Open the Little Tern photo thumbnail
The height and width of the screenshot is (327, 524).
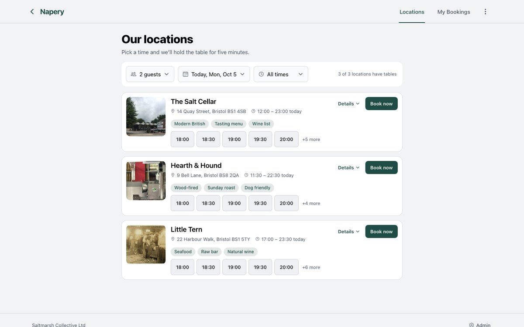(x=146, y=245)
